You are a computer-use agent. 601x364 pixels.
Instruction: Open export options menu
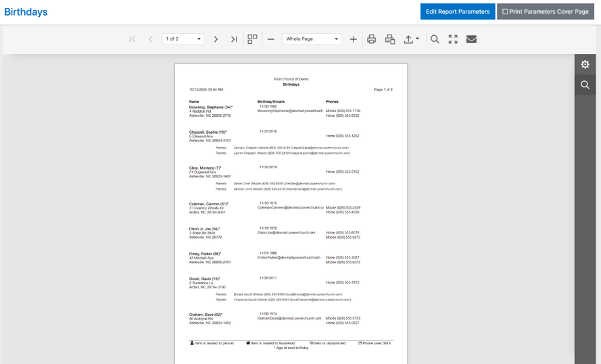(x=412, y=39)
